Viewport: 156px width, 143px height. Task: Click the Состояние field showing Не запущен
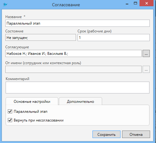(40, 37)
